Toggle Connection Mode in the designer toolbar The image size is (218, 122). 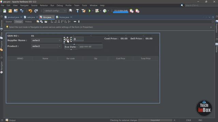click(42, 22)
